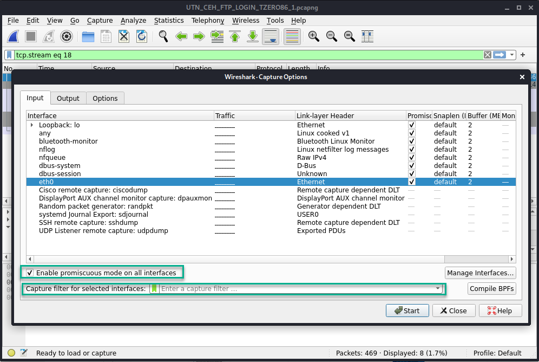
Task: Open the Analyze menu
Action: pyautogui.click(x=133, y=21)
